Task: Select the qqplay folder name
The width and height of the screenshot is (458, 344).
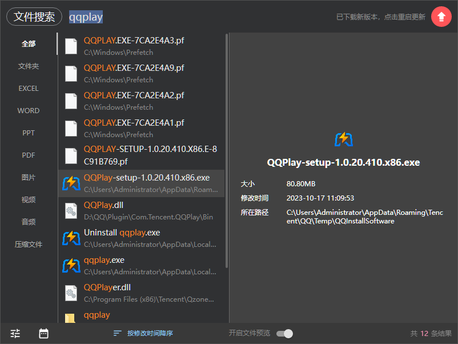Action: (97, 315)
